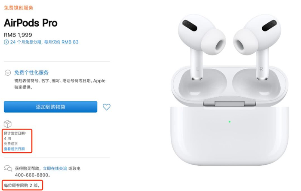This screenshot has width=301, height=191.
Task: Click the AirPods Pro product title
Action: tap(31, 23)
